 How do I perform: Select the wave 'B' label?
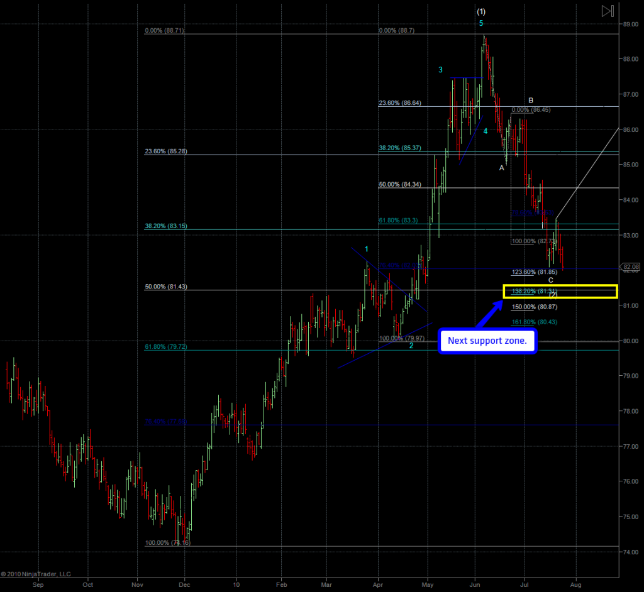point(531,101)
